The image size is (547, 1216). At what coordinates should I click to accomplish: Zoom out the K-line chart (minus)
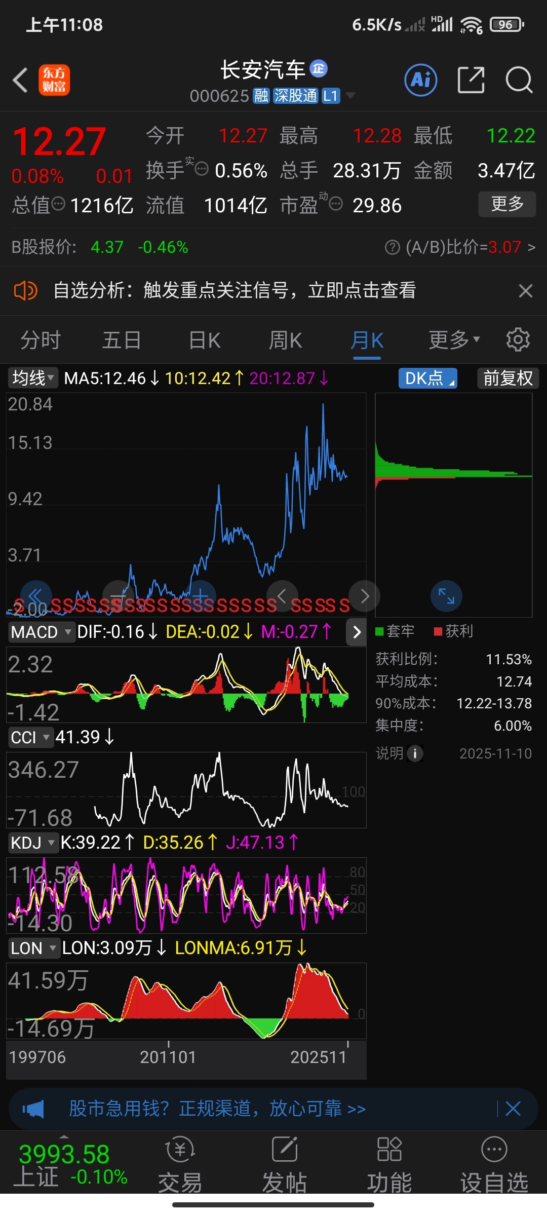[118, 596]
